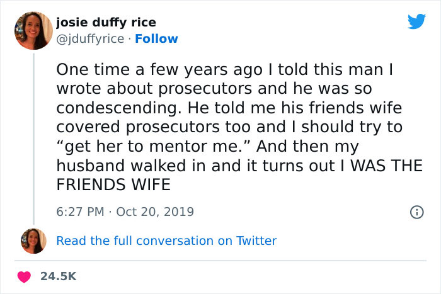
Task: Open the josie duffy rice display name
Action: coord(106,23)
